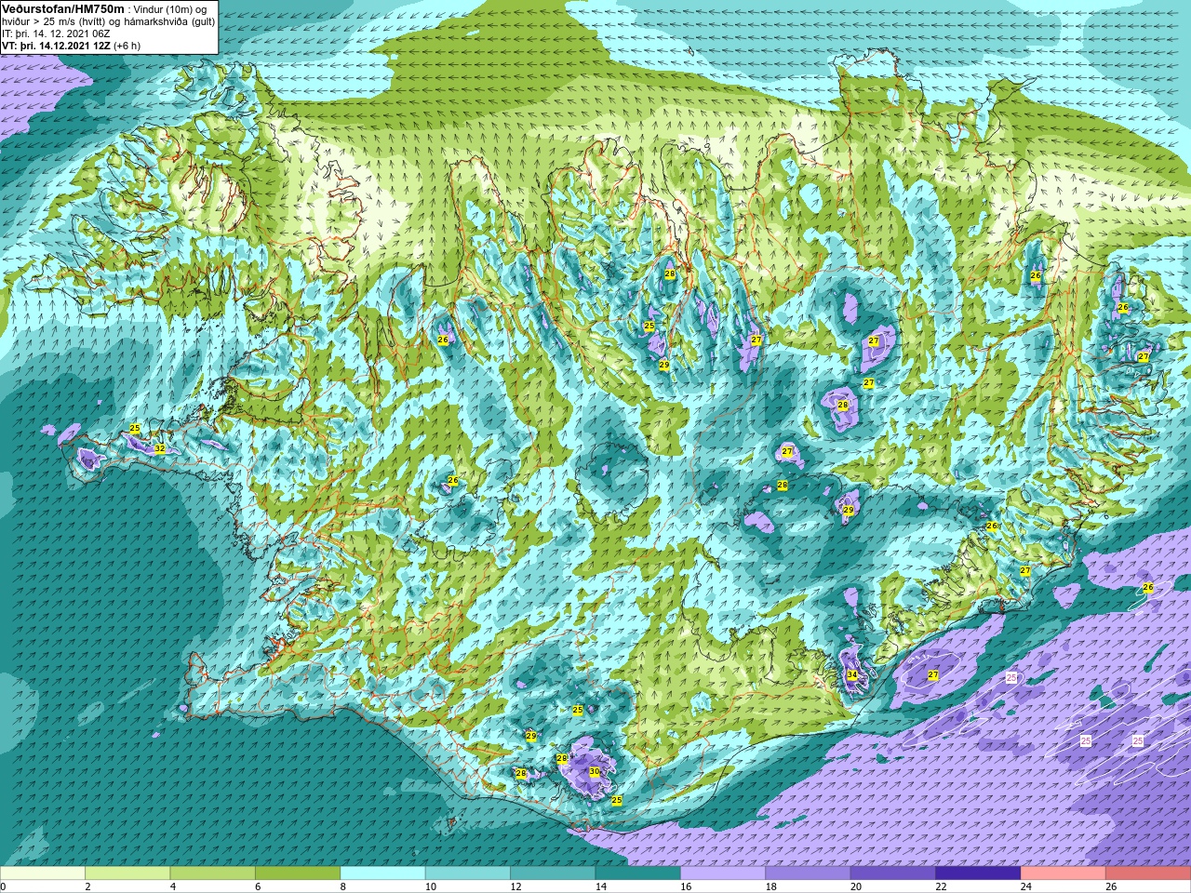Select the pale cyan 8–10 m/s legend swatch
Image resolution: width=1191 pixels, height=893 pixels.
(382, 873)
